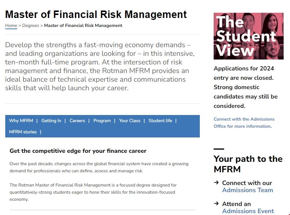The width and height of the screenshot is (290, 215).
Task: Click the Your path to the MFRM heading
Action: click(248, 164)
